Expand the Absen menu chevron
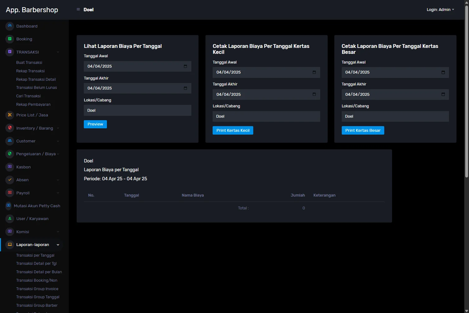 click(58, 180)
